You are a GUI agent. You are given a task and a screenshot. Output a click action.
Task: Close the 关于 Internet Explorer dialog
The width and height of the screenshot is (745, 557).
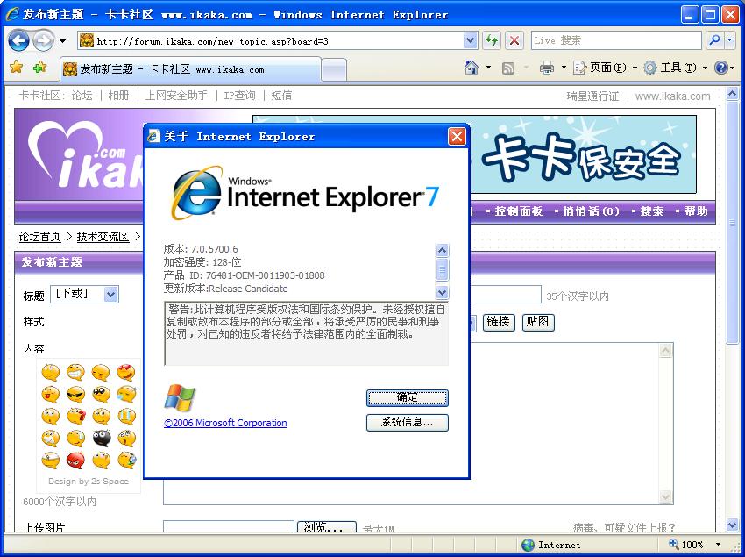pyautogui.click(x=457, y=137)
